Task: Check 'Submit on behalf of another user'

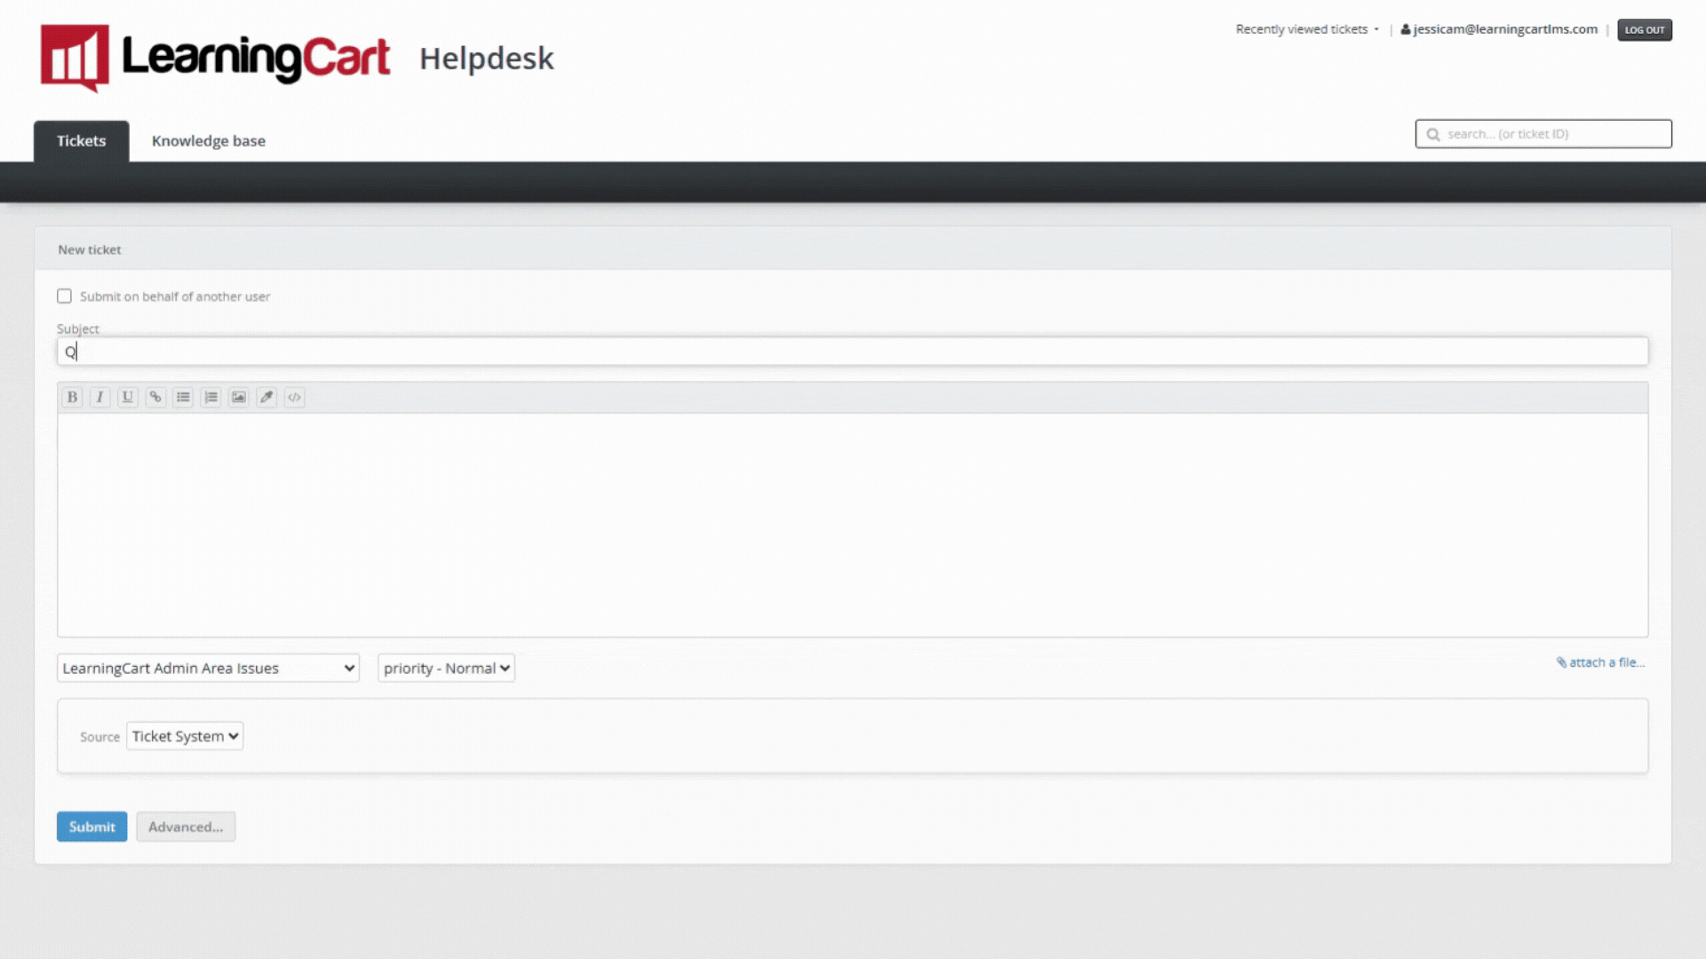Action: [64, 296]
